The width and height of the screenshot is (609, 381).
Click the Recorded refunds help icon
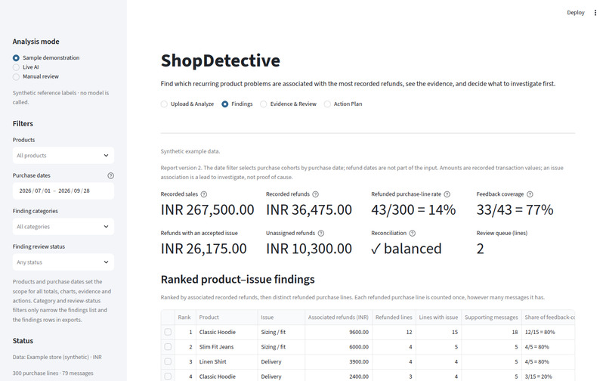[x=315, y=194]
